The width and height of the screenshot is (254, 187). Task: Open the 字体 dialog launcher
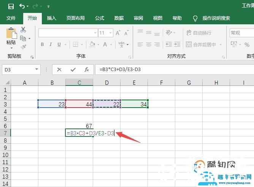(130, 57)
